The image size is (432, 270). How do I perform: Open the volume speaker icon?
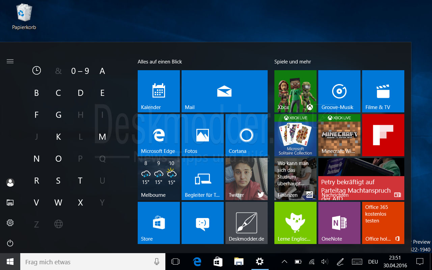click(325, 262)
